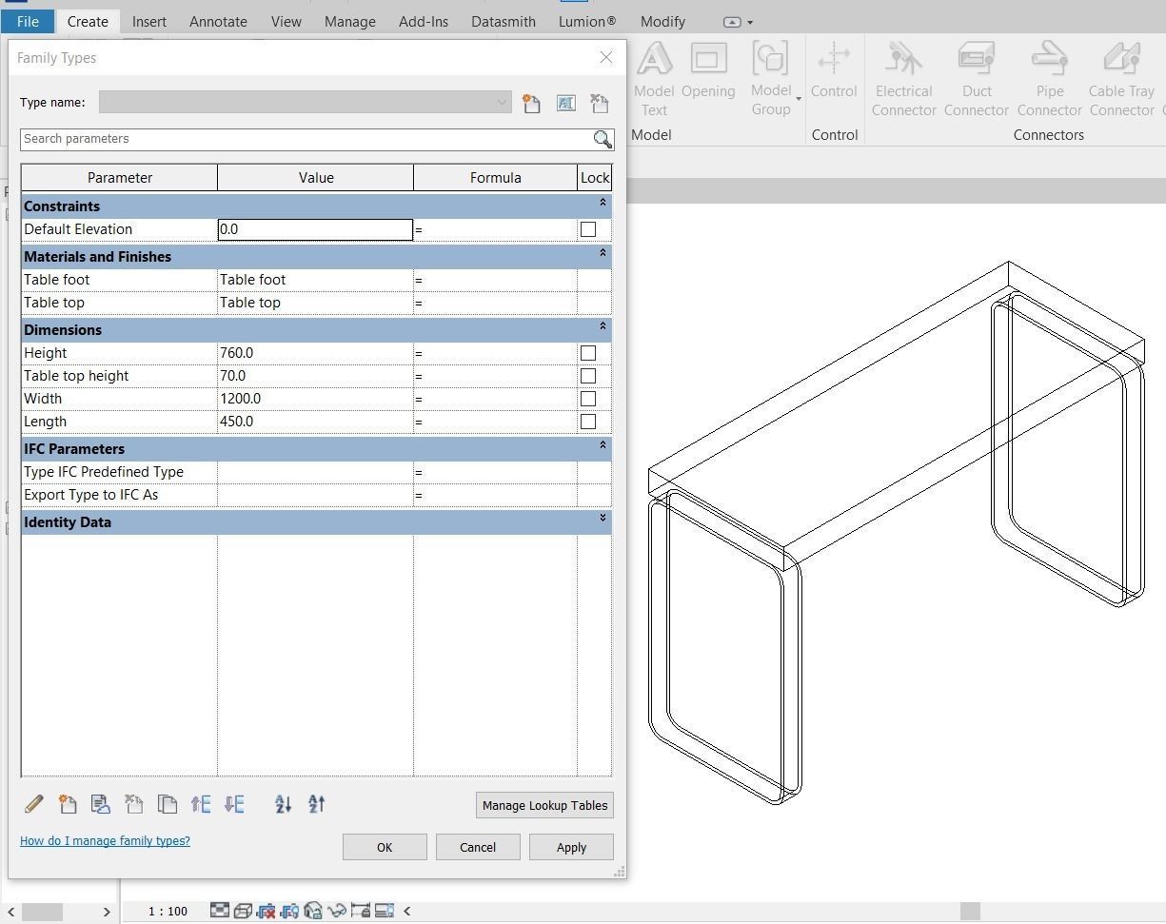This screenshot has height=924, width=1166.
Task: Click the copy pages icon in bottom toolbar
Action: [168, 804]
